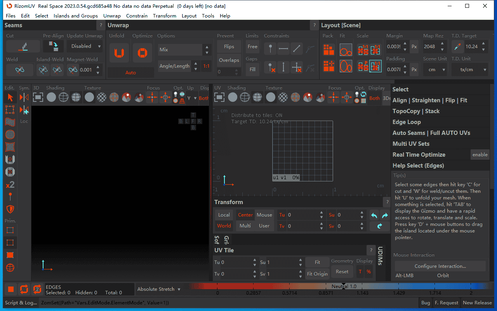This screenshot has height=311, width=497.
Task: Click the Neutral stretch color scale bar
Action: pos(344,287)
